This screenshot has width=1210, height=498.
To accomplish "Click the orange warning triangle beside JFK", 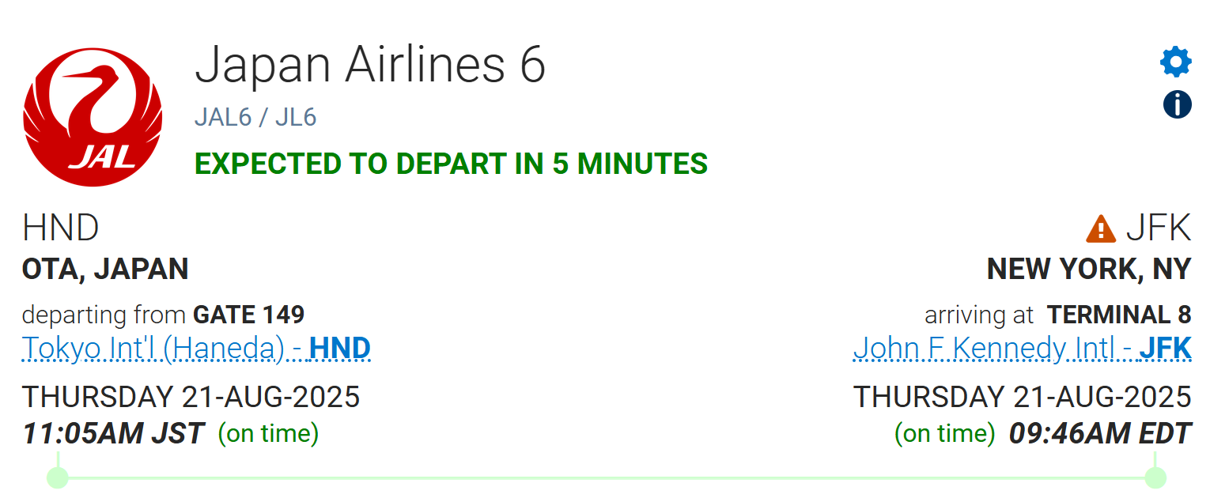I will coord(1101,229).
